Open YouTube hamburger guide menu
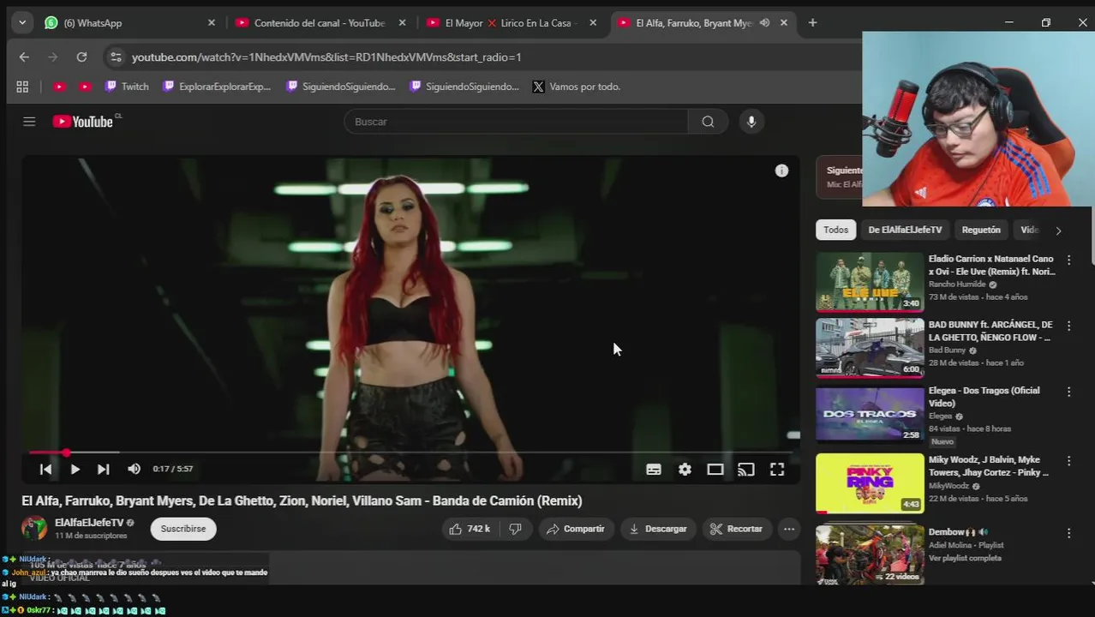The image size is (1095, 617). (29, 122)
